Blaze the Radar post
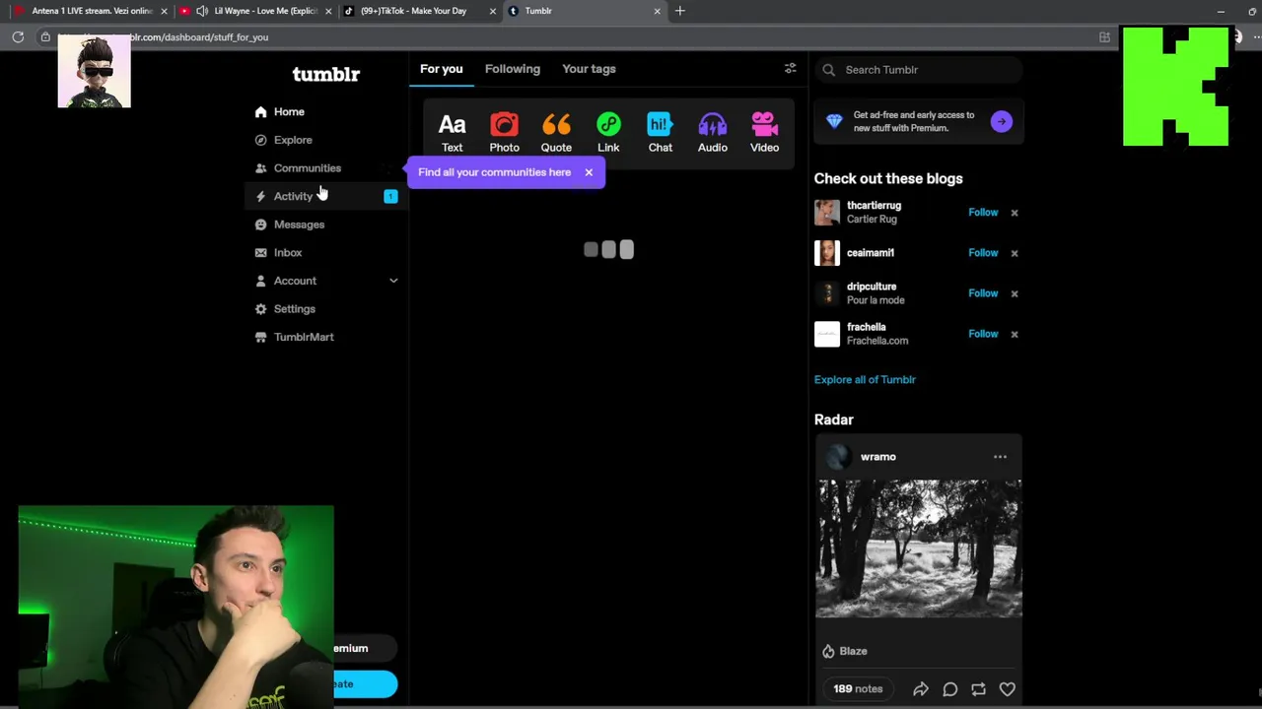This screenshot has width=1262, height=709. 845,651
